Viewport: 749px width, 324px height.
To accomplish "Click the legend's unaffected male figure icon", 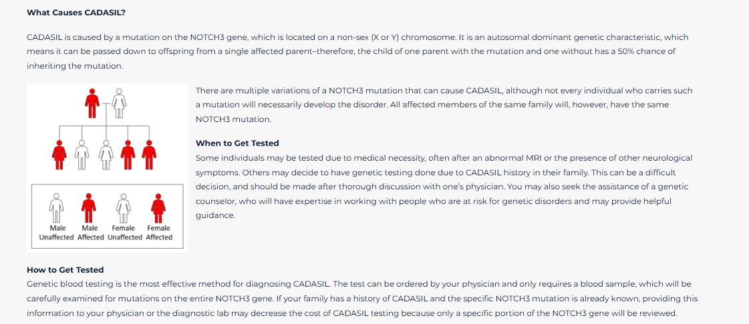I will (x=57, y=207).
